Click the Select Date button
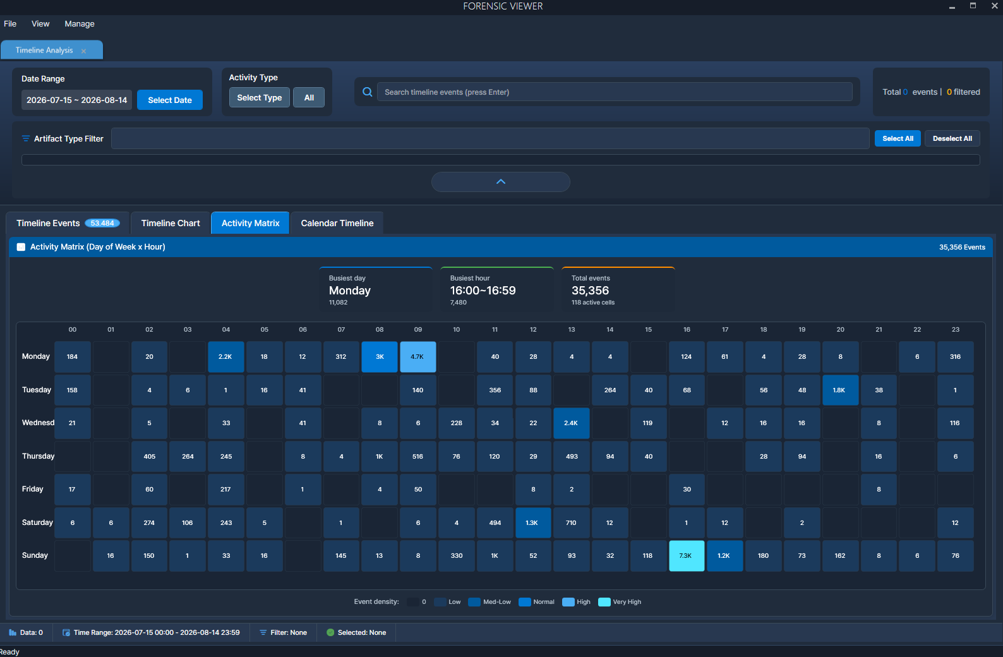The image size is (1003, 657). (170, 100)
